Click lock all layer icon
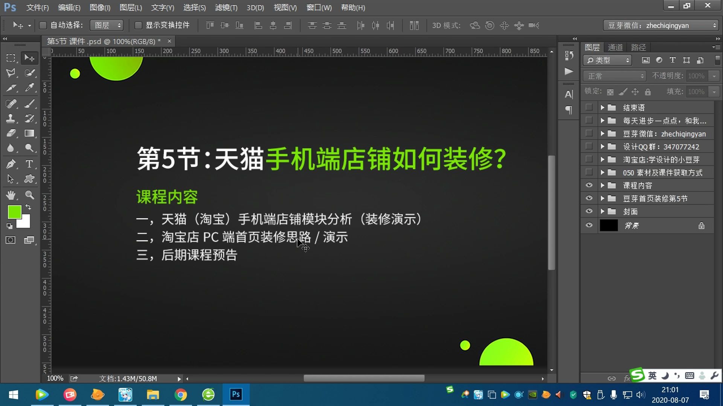Viewport: 723px width, 406px height. tap(648, 92)
